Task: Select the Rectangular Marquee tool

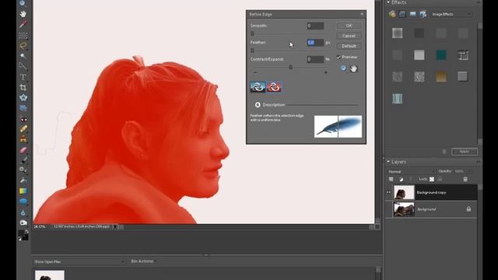Action: click(x=23, y=35)
